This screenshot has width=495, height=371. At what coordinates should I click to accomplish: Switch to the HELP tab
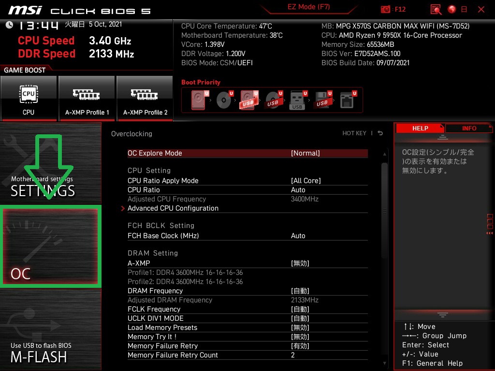(420, 128)
